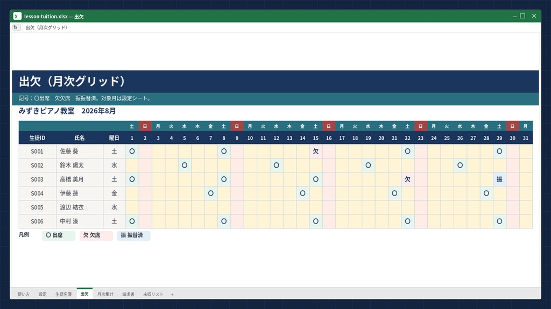Image resolution: width=551 pixels, height=309 pixels.
Task: Select the name cell 渡辺 結衣
Action: 80,207
